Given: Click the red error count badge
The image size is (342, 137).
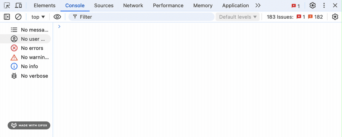Looking at the screenshot, I should (295, 6).
